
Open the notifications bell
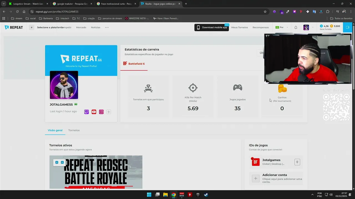click(x=296, y=27)
